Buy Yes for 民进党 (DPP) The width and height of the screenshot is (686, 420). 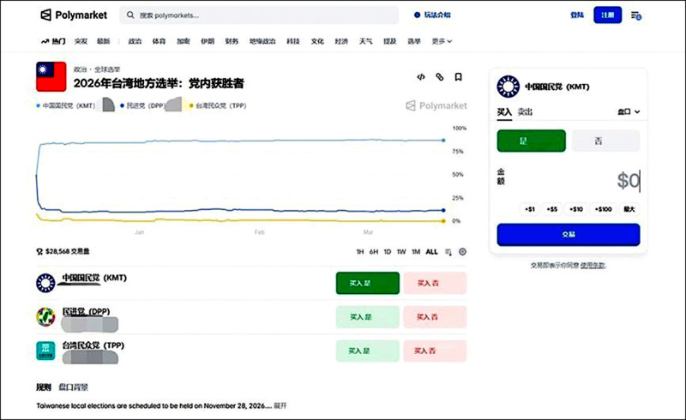point(367,316)
